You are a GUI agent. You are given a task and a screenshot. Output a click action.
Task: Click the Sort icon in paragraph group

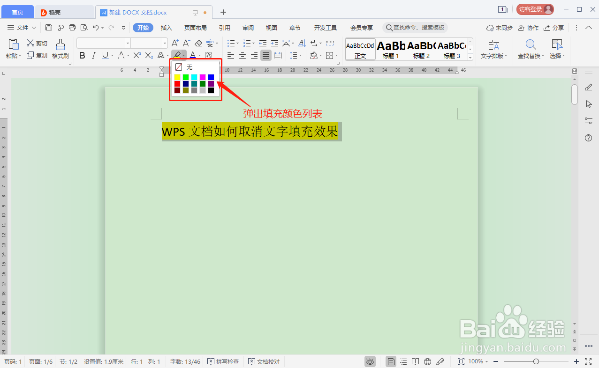tap(302, 43)
